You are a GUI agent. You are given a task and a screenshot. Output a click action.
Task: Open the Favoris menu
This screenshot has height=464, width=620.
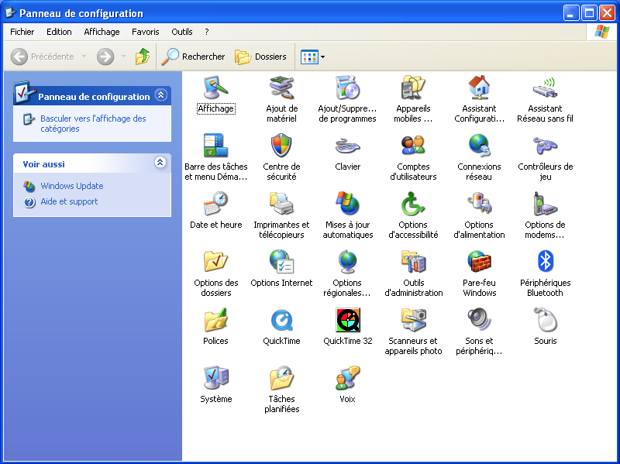(146, 32)
